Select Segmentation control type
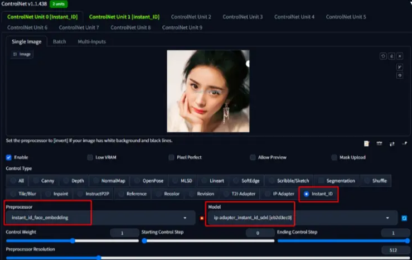Screen dimensions: 412x260 [x=337, y=181]
